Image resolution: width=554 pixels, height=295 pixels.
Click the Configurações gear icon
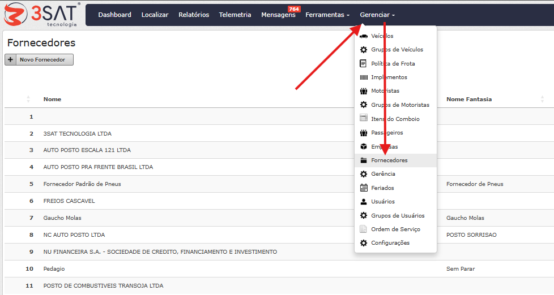364,243
